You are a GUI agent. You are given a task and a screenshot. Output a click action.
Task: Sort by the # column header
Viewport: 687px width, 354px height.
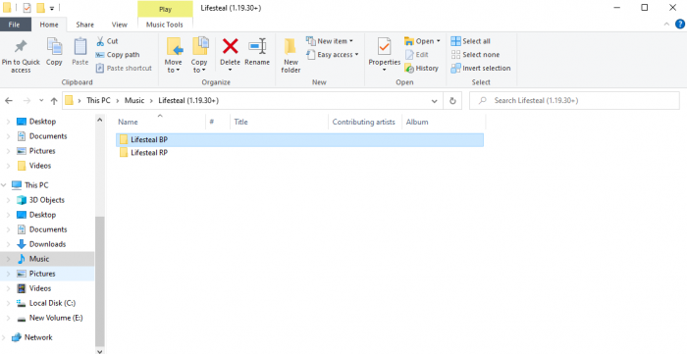coord(218,122)
